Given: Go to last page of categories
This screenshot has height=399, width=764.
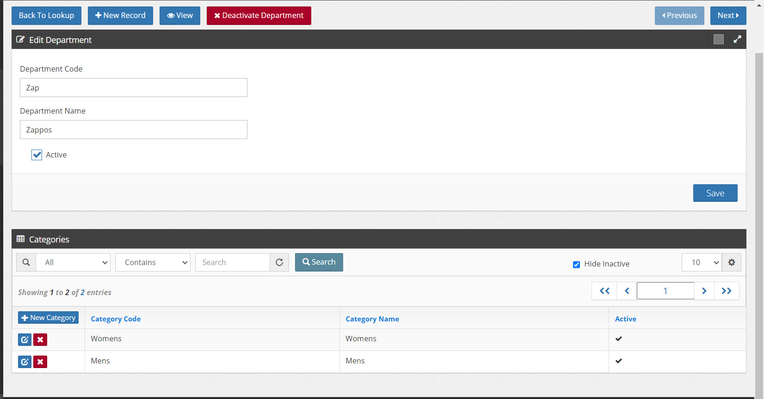Looking at the screenshot, I should click(x=727, y=291).
